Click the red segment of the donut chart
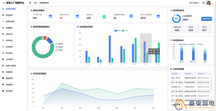 [45, 38]
